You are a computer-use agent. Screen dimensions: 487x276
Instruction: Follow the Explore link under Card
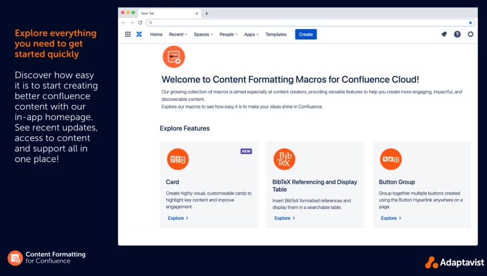(178, 218)
